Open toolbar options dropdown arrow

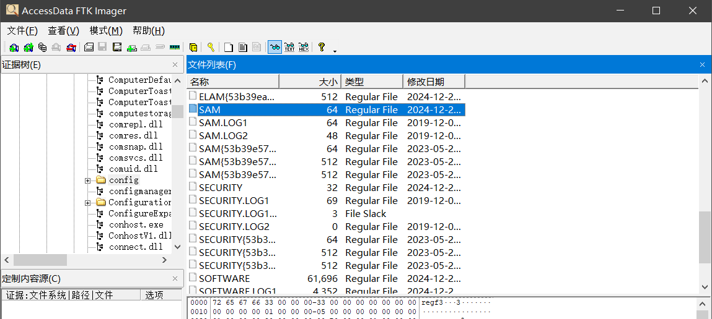(x=335, y=51)
